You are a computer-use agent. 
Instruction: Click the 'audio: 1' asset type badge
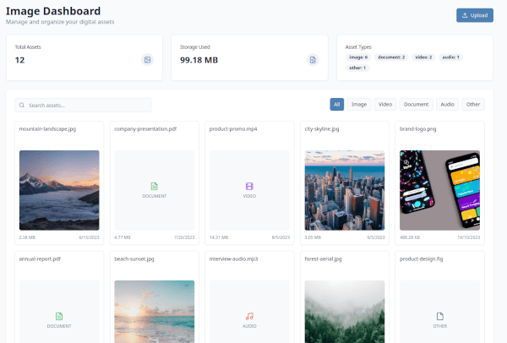450,57
